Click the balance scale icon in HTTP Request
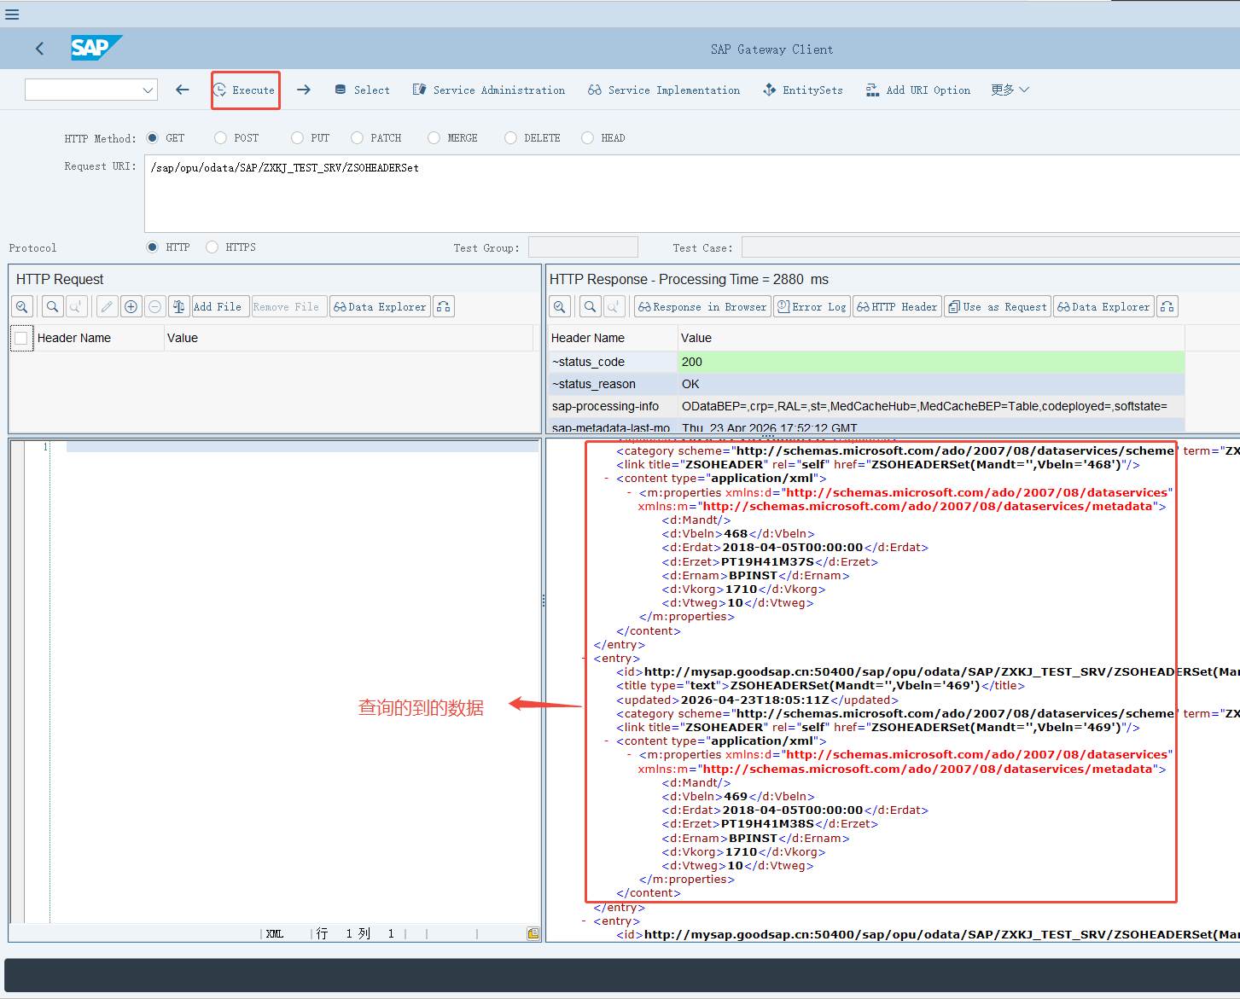Image resolution: width=1240 pixels, height=999 pixels. coord(178,306)
